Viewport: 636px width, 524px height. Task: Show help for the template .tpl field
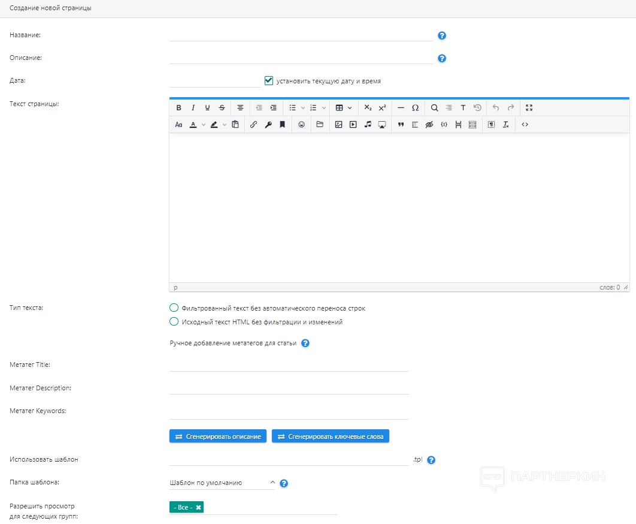431,460
